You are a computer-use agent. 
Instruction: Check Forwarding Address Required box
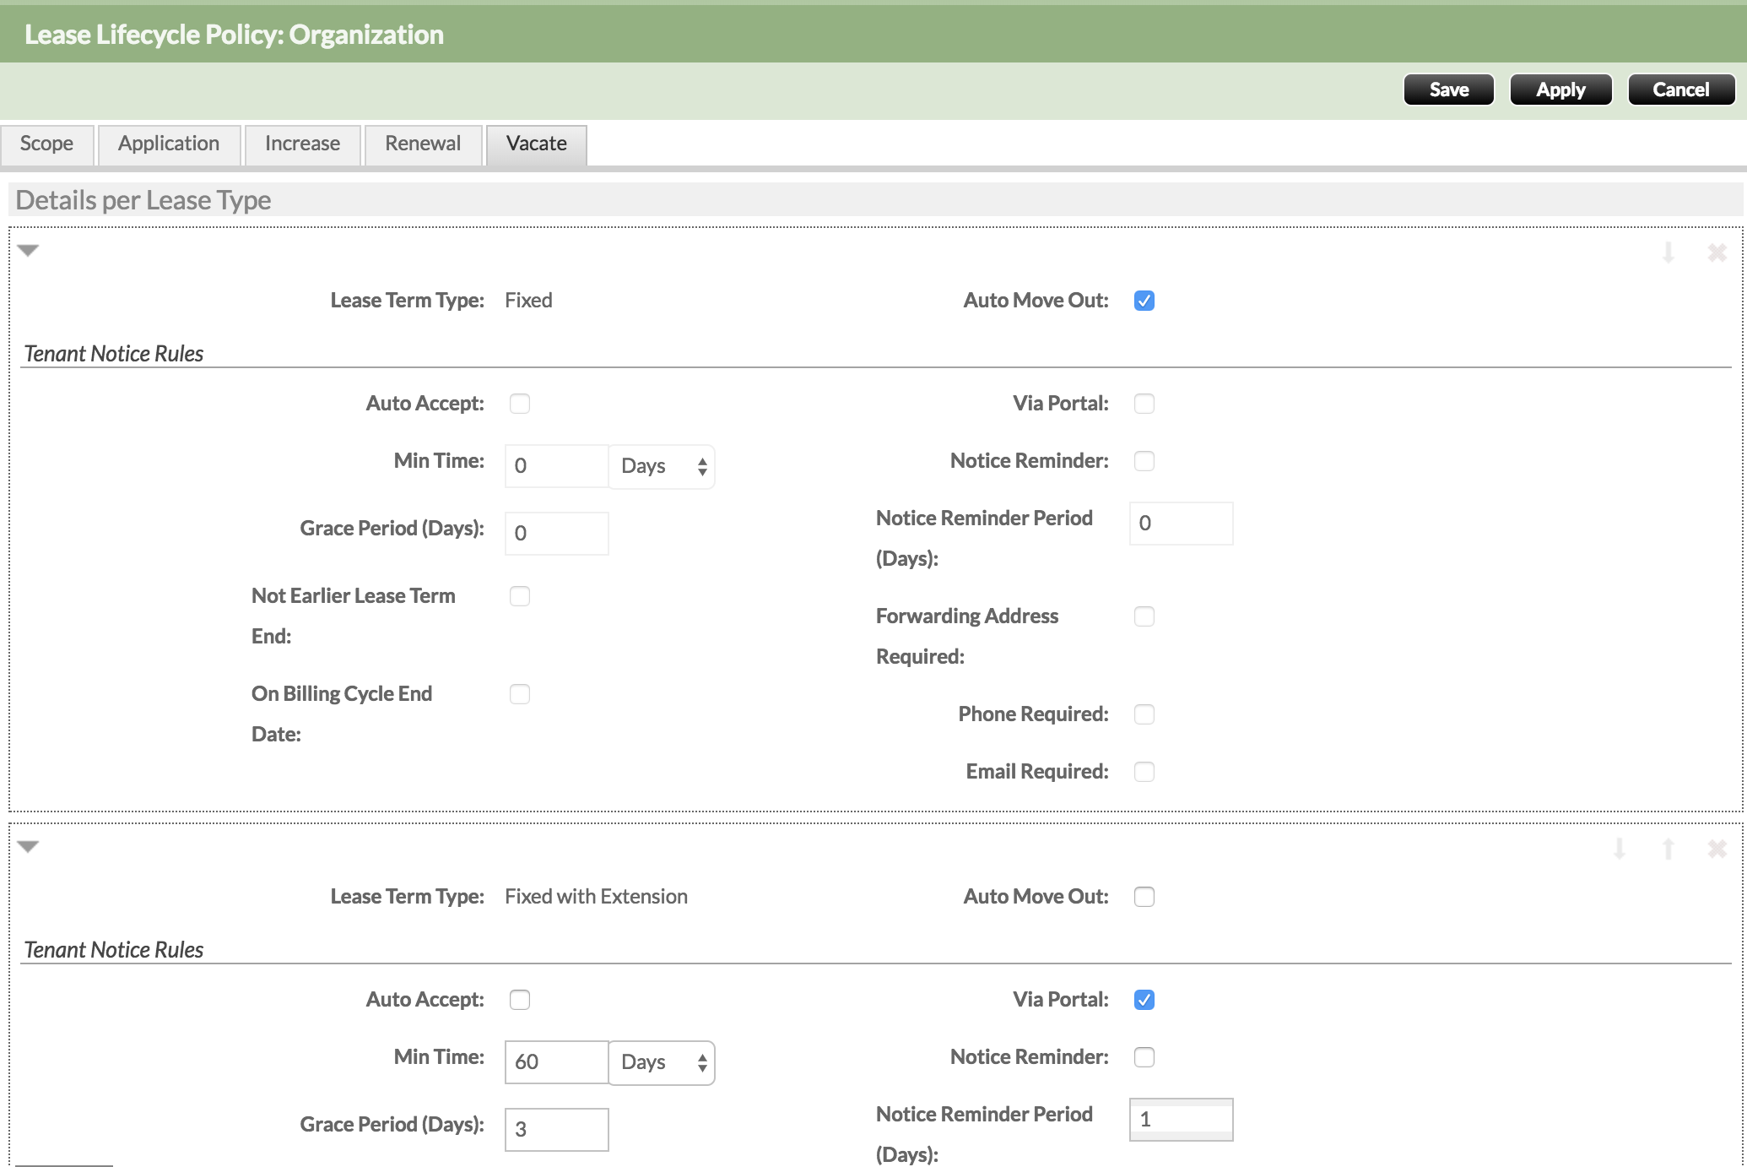tap(1144, 616)
